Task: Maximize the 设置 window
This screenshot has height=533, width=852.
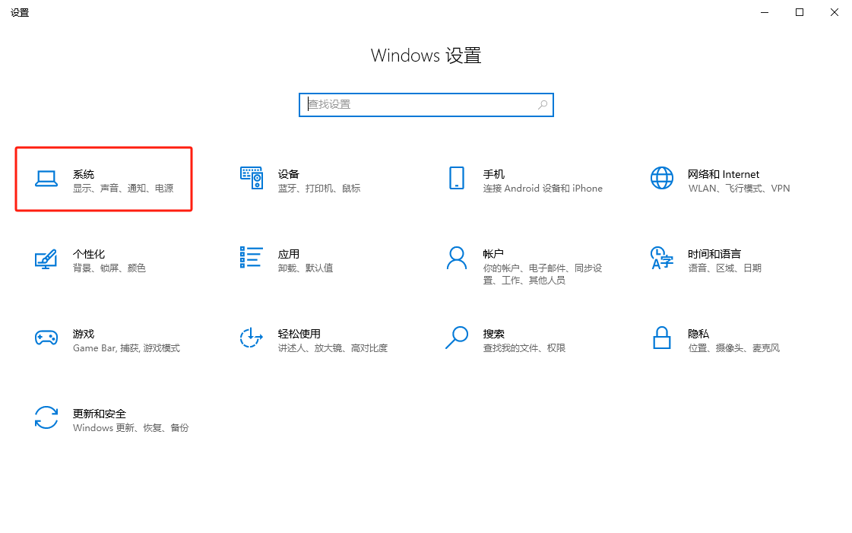Action: coord(800,12)
